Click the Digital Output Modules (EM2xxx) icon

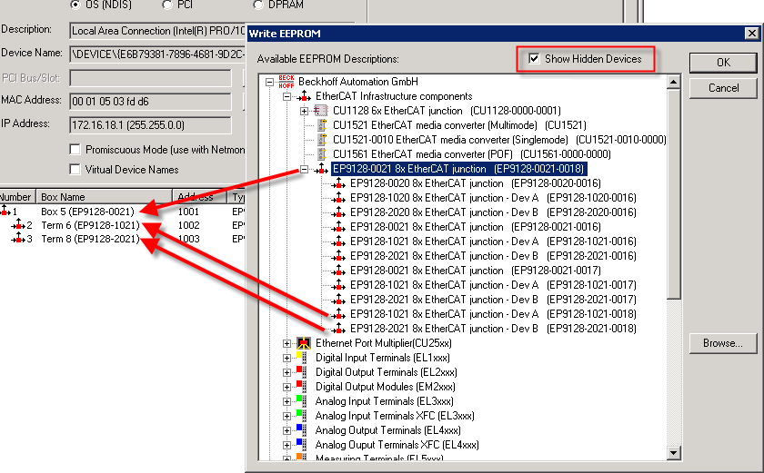tap(302, 387)
